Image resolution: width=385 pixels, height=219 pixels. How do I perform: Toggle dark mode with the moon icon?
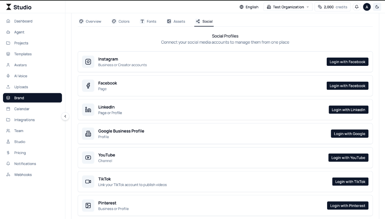tap(377, 7)
